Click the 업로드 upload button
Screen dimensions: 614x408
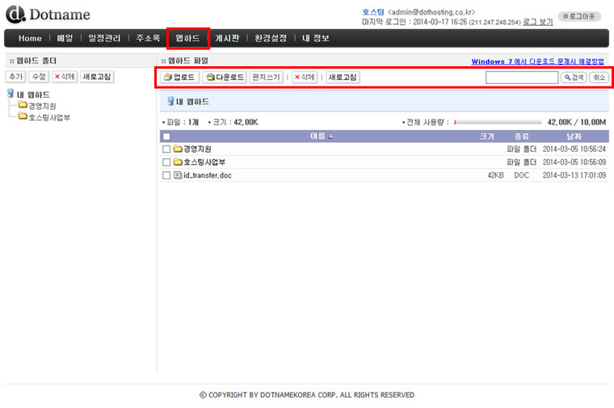tap(180, 78)
